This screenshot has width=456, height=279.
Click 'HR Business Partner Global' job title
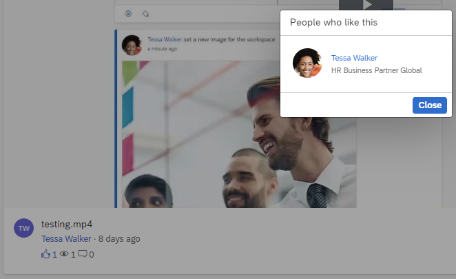click(377, 70)
